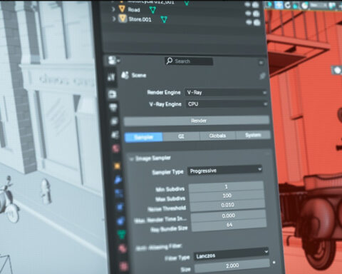Open the Output properties tab icon
Image resolution: width=342 pixels, height=274 pixels.
(x=113, y=108)
